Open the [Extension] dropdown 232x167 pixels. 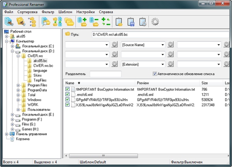point(163,64)
